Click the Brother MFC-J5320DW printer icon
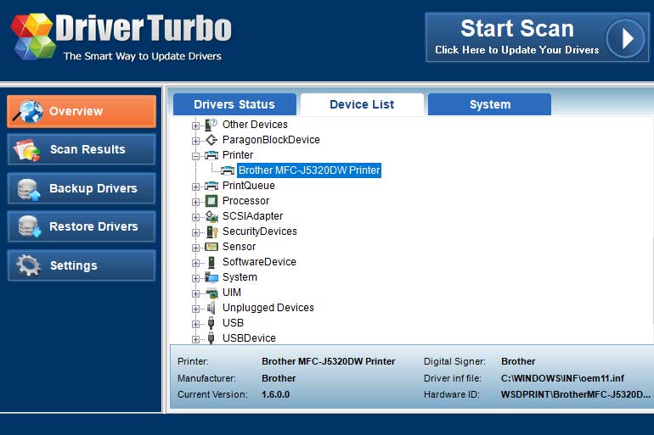This screenshot has width=654, height=435. click(x=228, y=170)
